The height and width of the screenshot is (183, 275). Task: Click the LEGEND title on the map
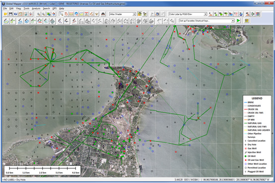point(257,98)
